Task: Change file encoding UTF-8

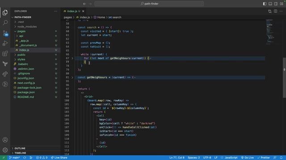Action: 207,158
